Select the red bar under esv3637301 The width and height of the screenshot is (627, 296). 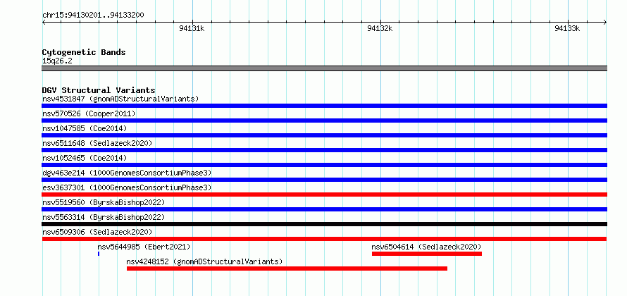[324, 195]
